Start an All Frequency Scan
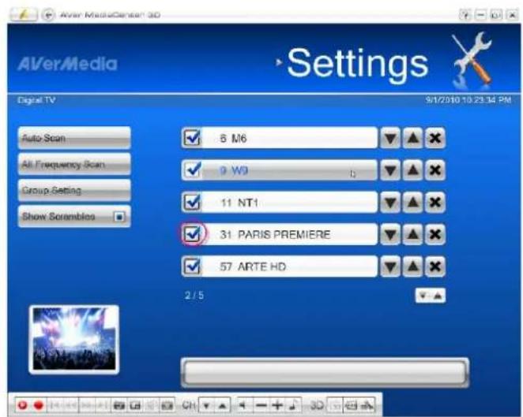This screenshot has height=417, width=523. click(74, 164)
